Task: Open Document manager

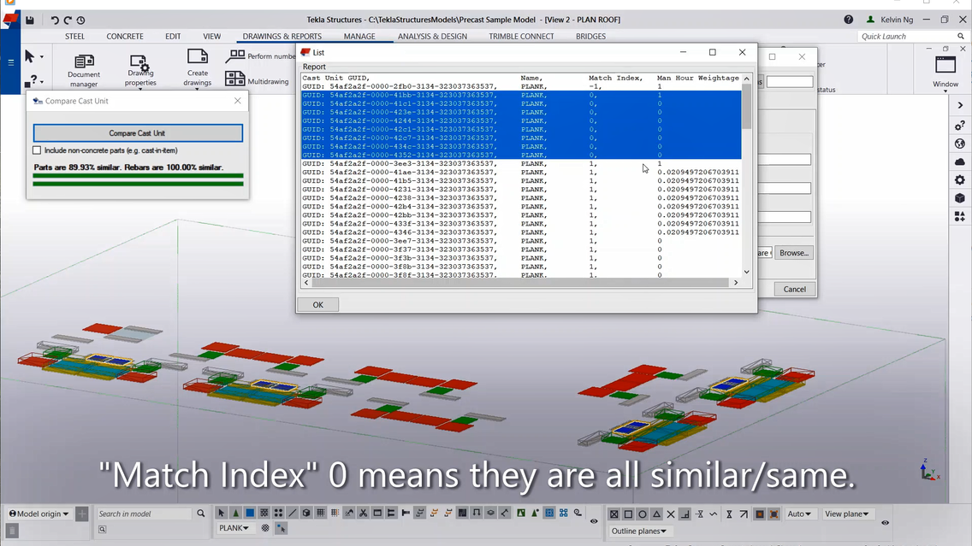Action: (x=84, y=71)
